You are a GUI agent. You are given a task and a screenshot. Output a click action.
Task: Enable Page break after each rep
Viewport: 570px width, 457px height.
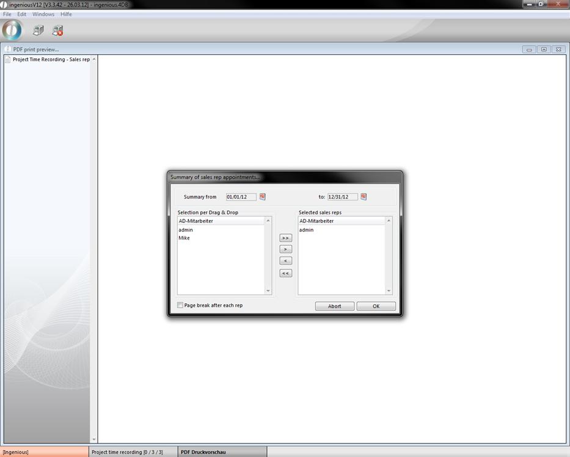point(180,305)
